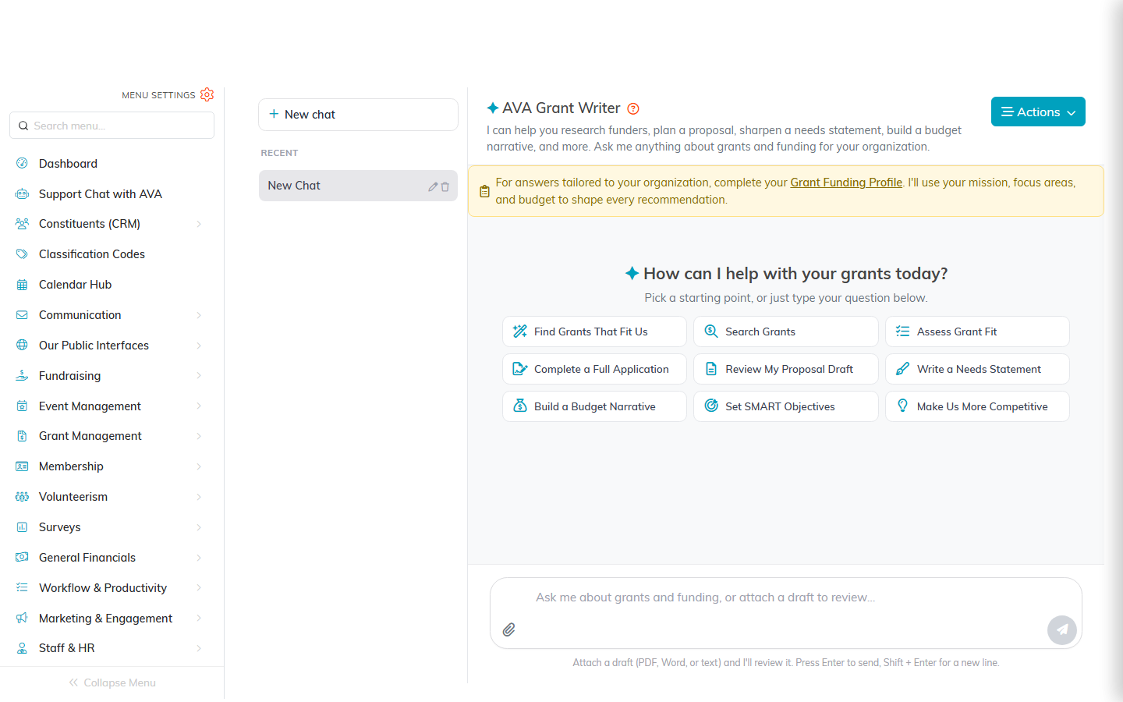Image resolution: width=1123 pixels, height=702 pixels.
Task: Click the Constituents (CRM) people icon
Action: [x=22, y=224]
